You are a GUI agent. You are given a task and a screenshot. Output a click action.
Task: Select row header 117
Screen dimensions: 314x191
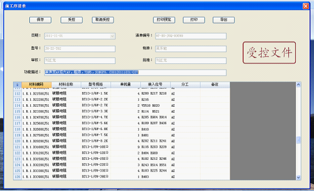[18, 123]
